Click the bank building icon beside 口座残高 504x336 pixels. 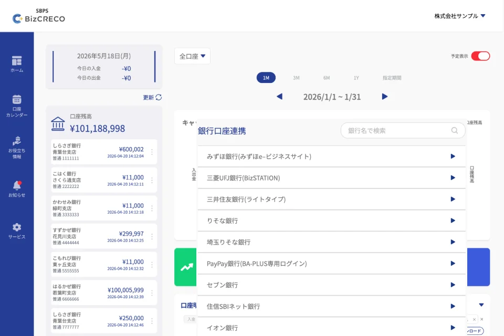(58, 124)
